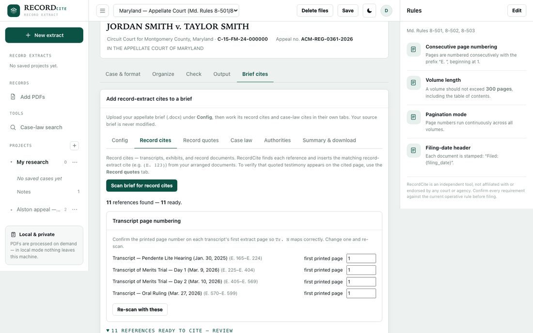Image resolution: width=533 pixels, height=333 pixels.
Task: Click the RecordCite logo icon
Action: coord(14,11)
